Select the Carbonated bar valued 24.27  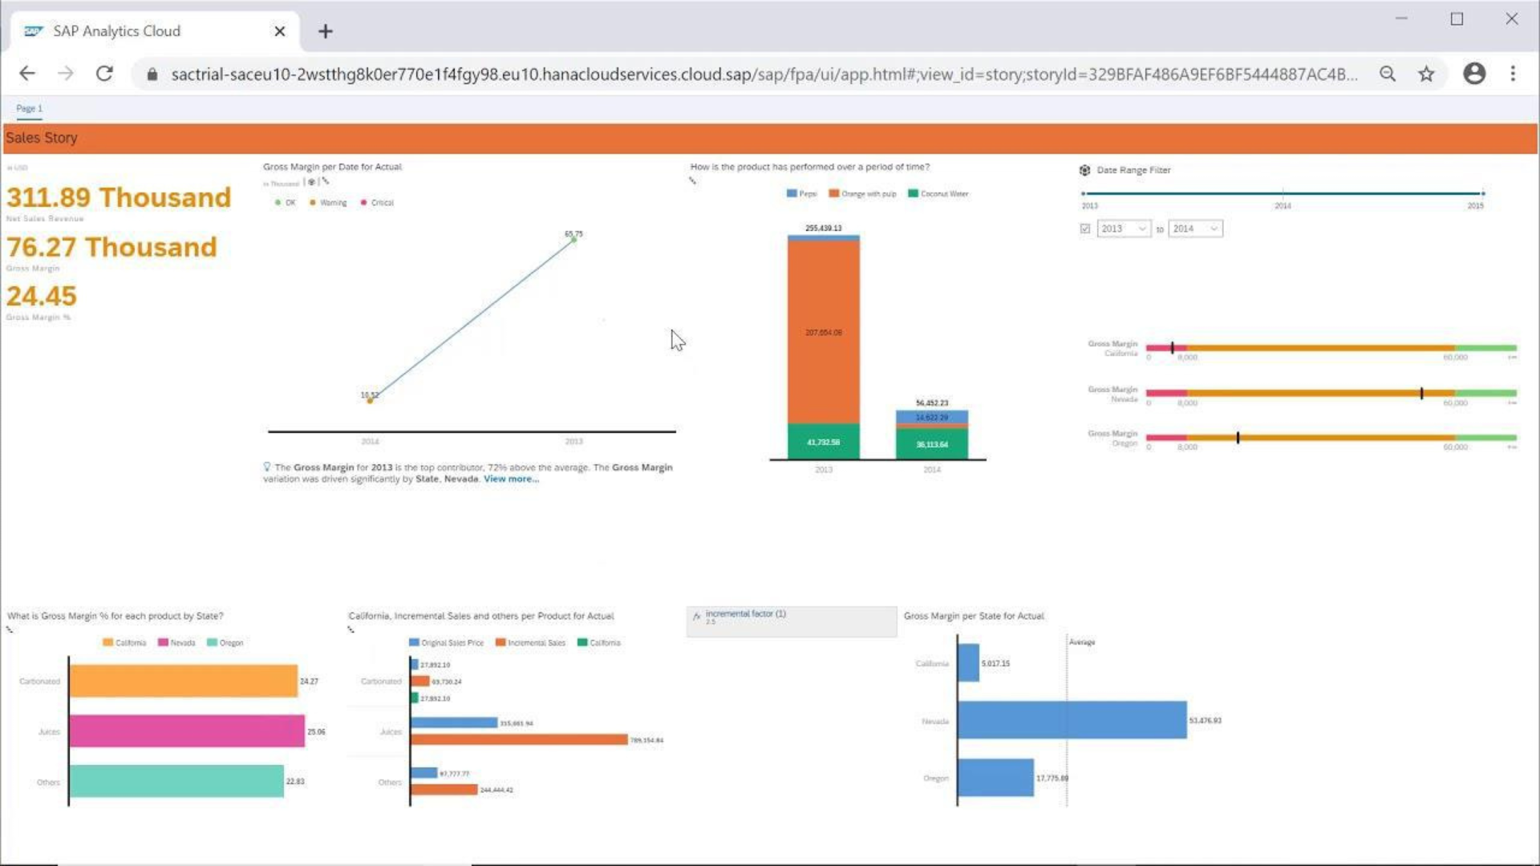click(x=184, y=681)
